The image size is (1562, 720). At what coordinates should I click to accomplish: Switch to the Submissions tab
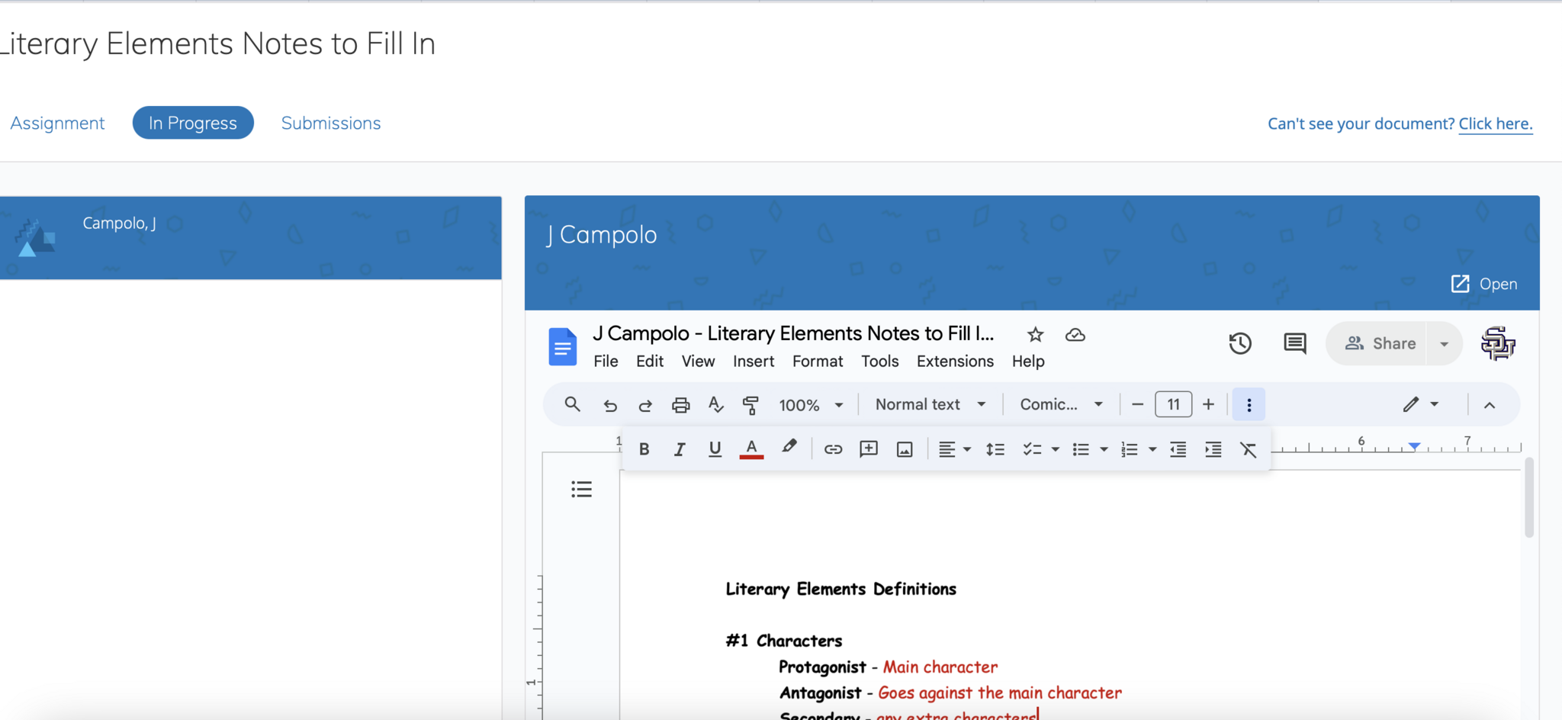tap(330, 124)
